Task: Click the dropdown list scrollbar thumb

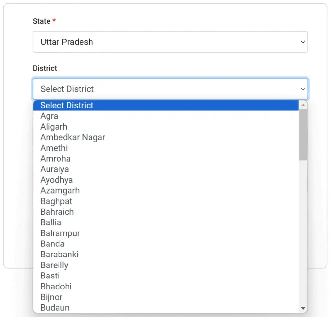Action: [x=303, y=134]
